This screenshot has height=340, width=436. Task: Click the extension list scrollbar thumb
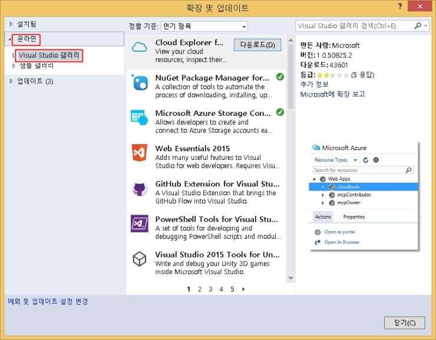(x=291, y=76)
